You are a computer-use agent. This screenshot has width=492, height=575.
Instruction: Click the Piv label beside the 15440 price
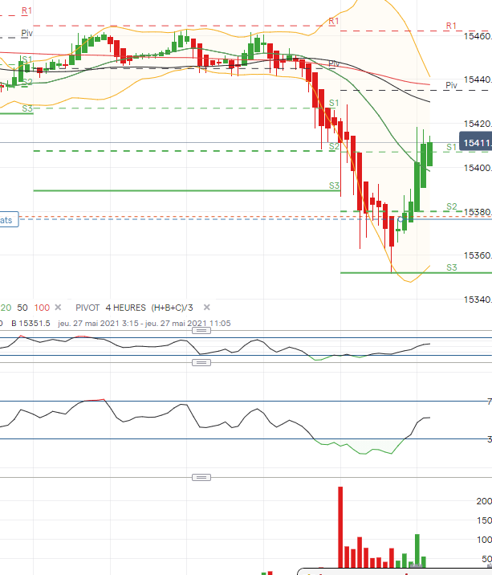(451, 85)
